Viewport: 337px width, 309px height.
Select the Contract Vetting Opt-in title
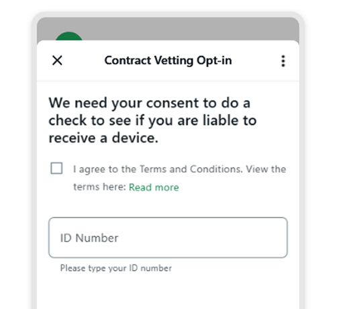pyautogui.click(x=168, y=60)
